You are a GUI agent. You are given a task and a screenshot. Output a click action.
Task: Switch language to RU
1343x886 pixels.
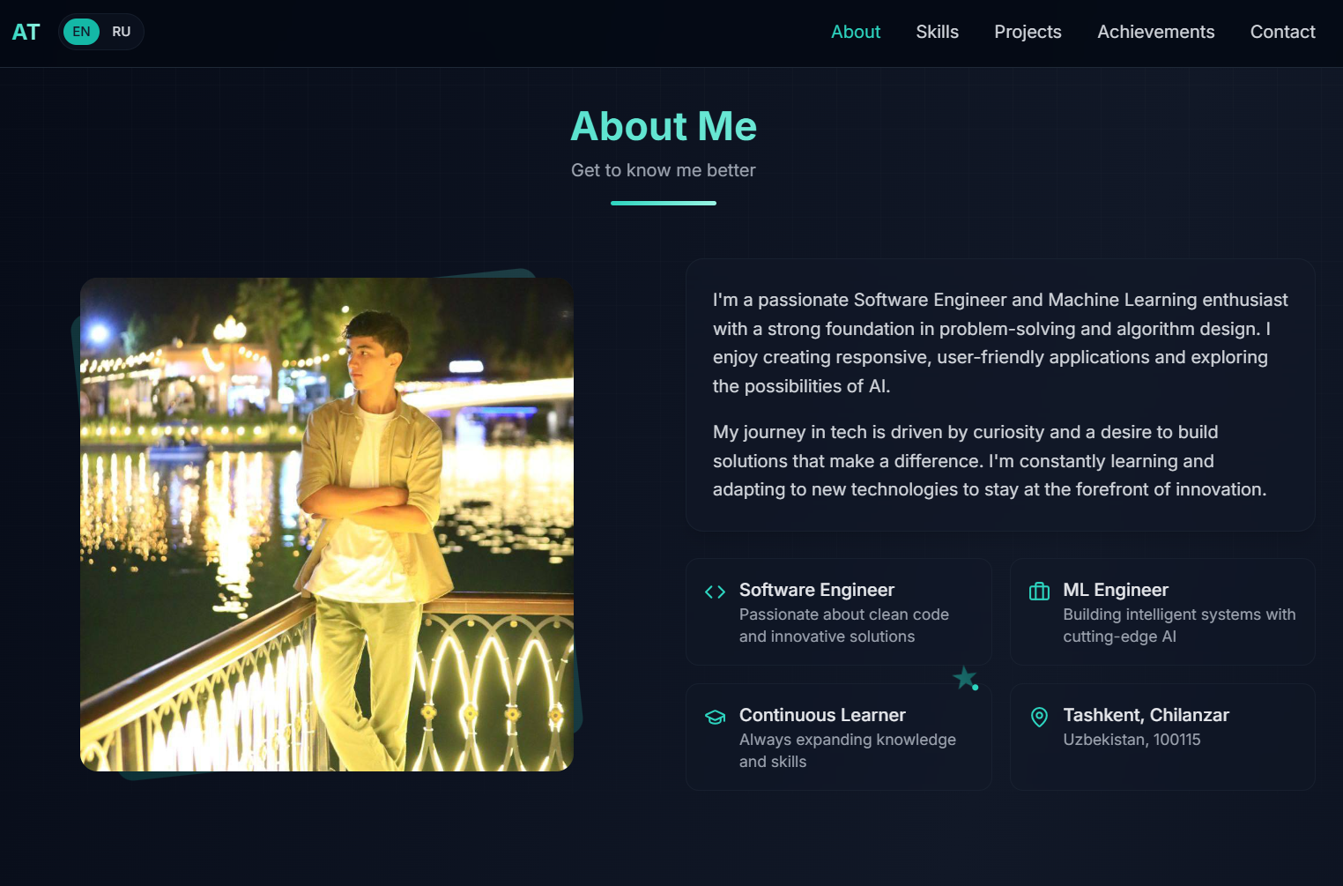click(122, 32)
